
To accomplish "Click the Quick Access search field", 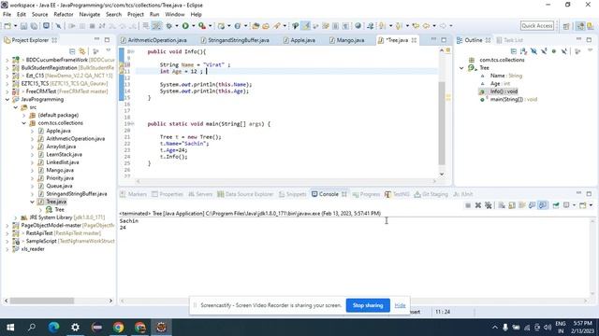I will pyautogui.click(x=537, y=25).
